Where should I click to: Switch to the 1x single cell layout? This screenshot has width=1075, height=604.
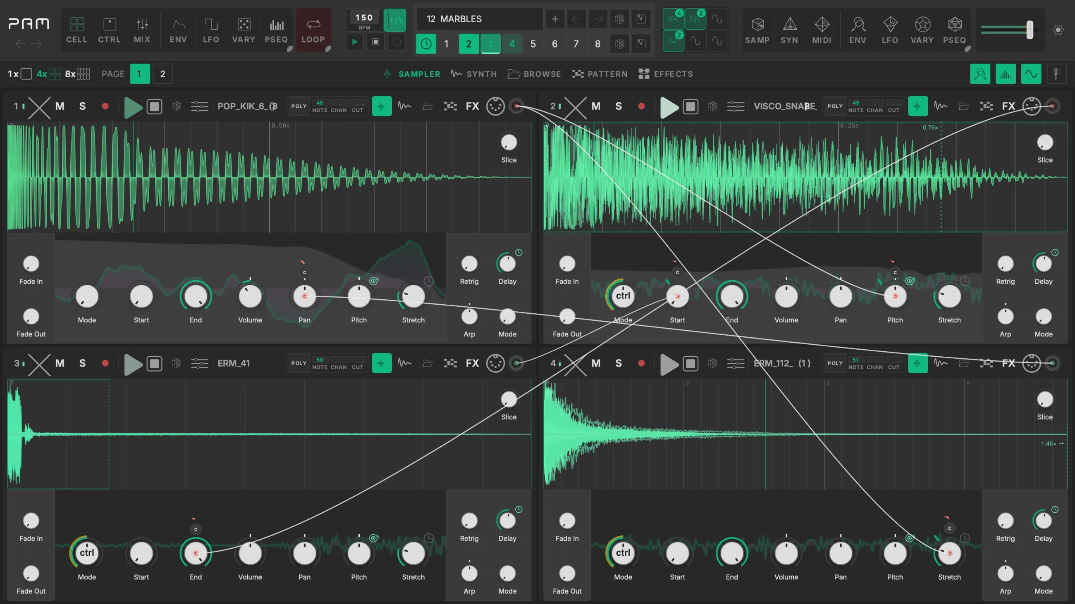tap(19, 74)
